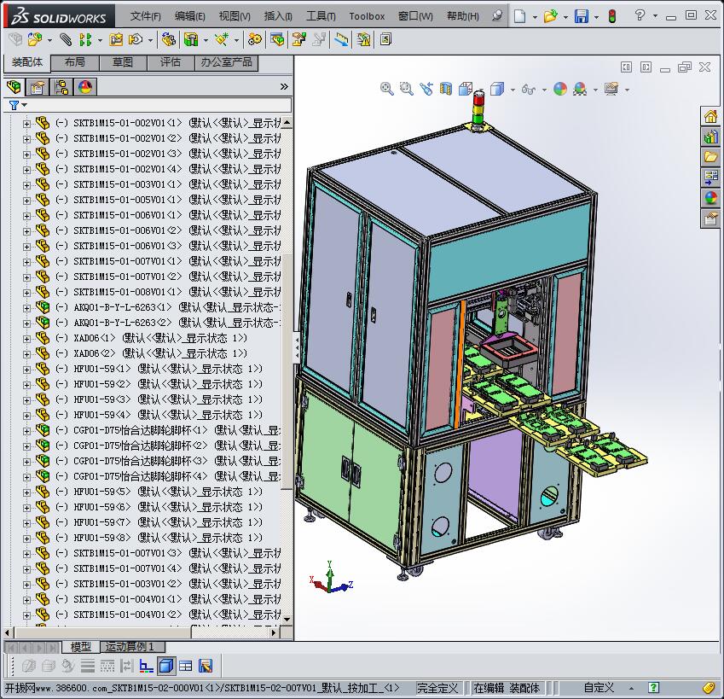Click the Edit Appearance color sphere icon

[559, 88]
